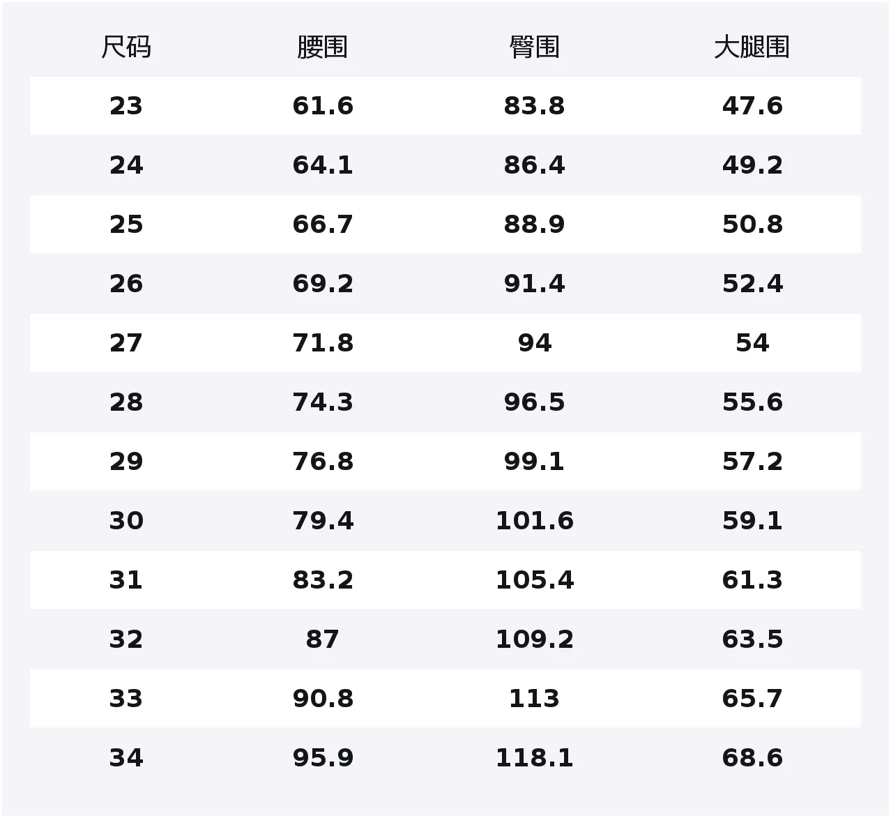
Task: Click the thigh value 54
Action: pyautogui.click(x=752, y=343)
